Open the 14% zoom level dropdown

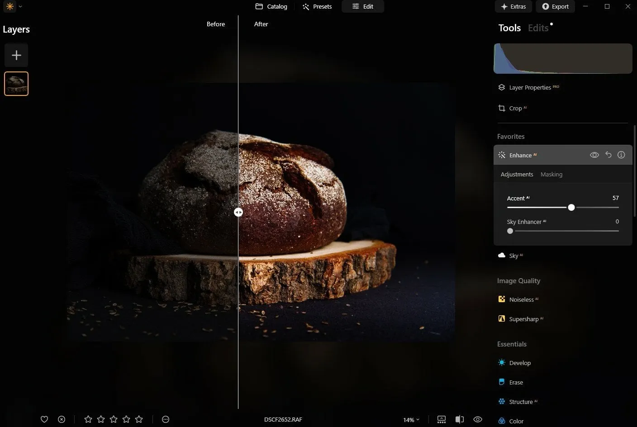click(x=411, y=420)
